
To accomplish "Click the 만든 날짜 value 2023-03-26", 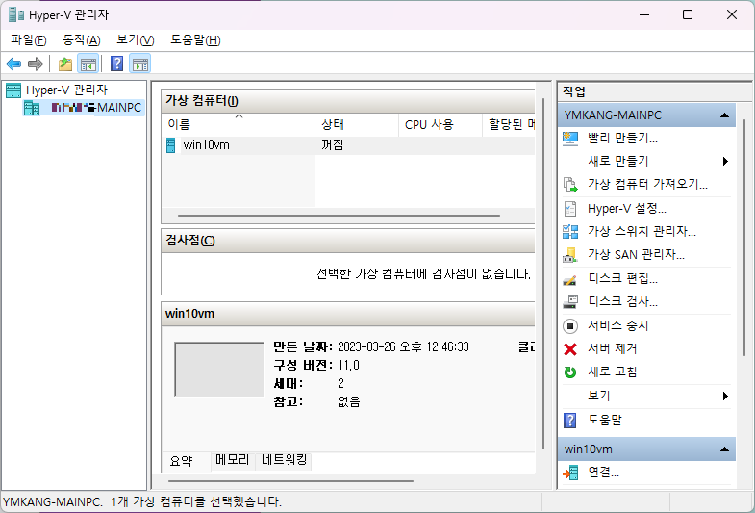I will (404, 347).
